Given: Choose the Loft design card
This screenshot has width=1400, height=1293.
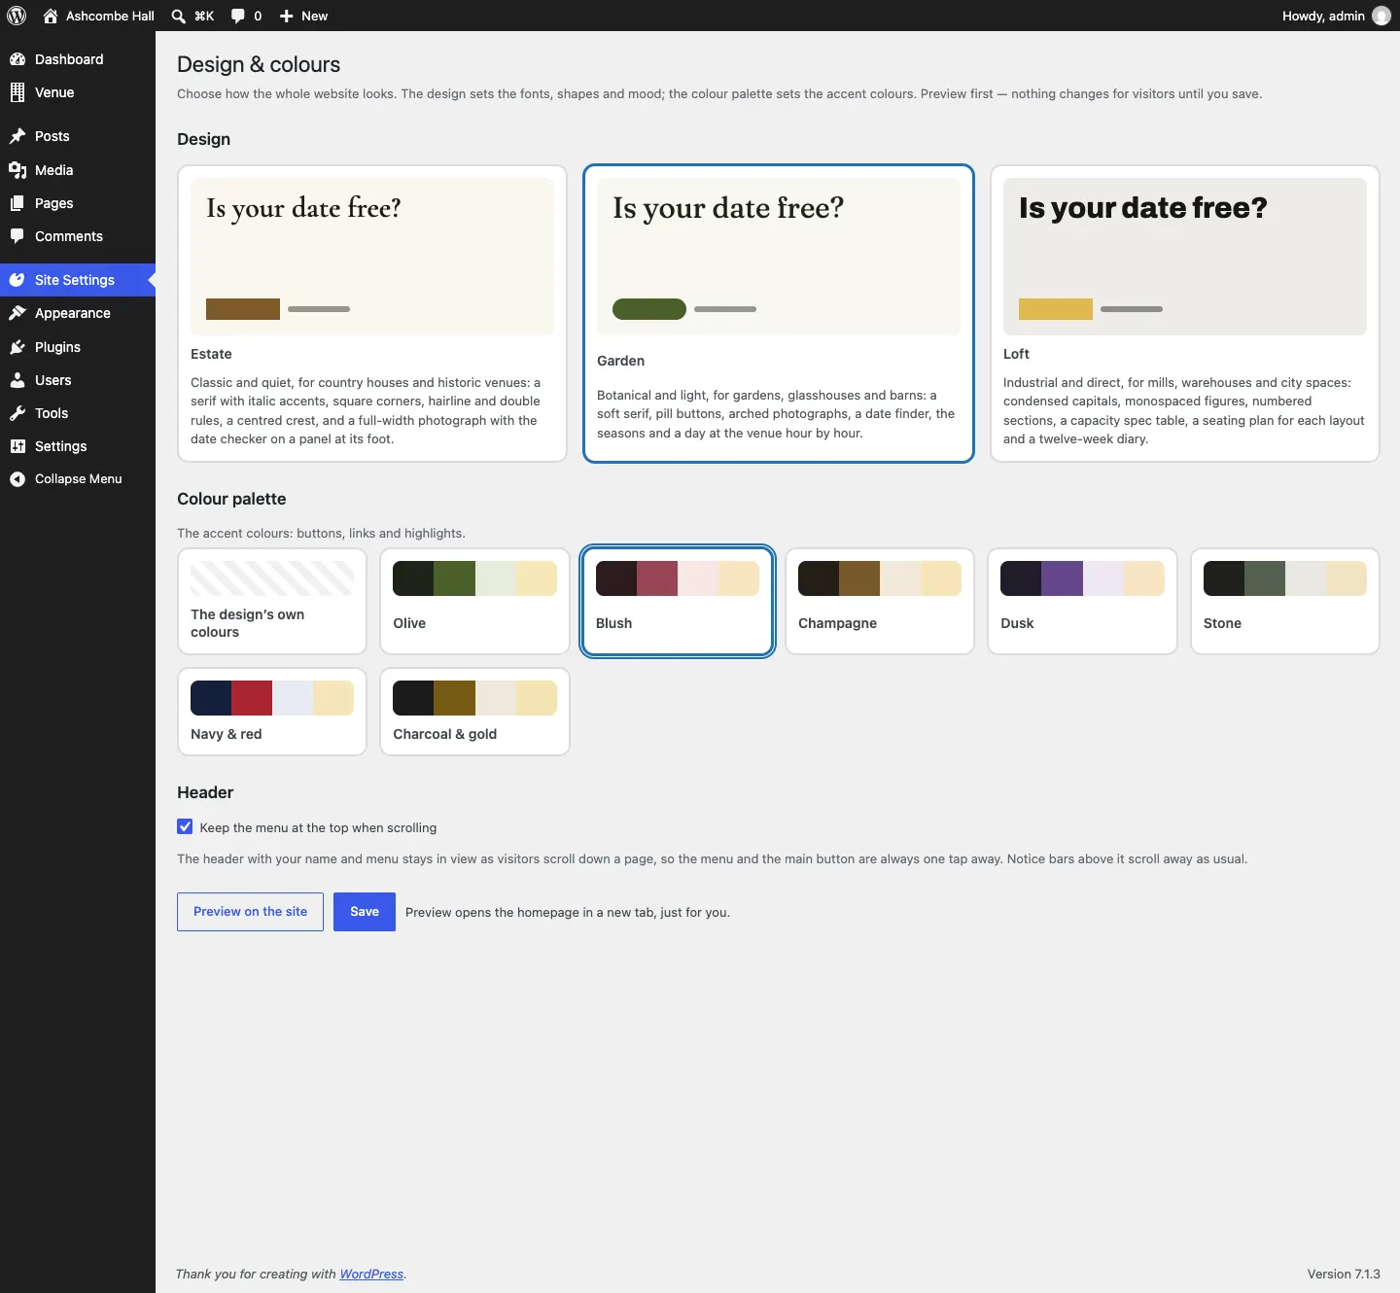Looking at the screenshot, I should pos(1185,313).
